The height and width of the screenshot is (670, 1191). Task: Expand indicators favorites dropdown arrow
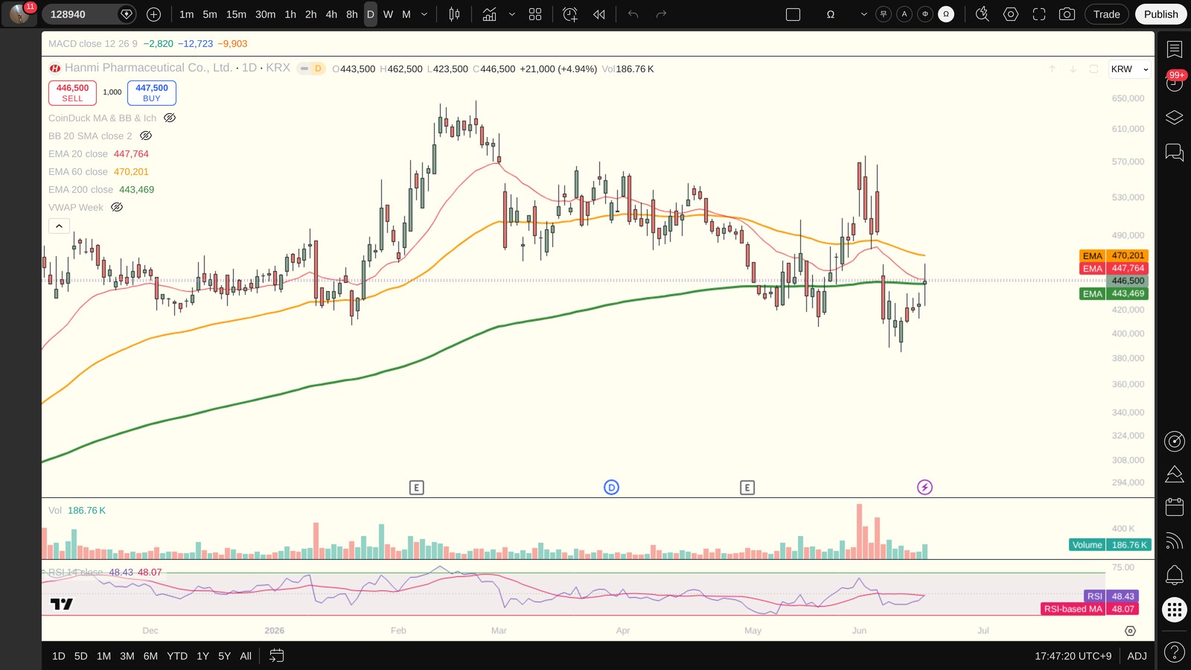(x=512, y=14)
